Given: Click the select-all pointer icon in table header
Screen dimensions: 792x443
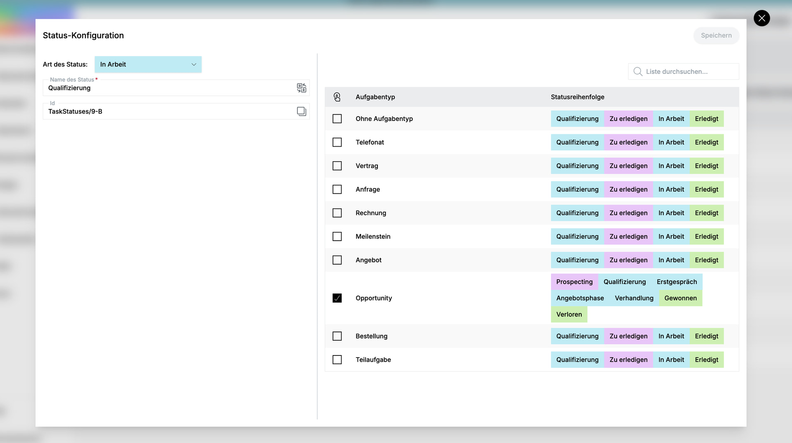Looking at the screenshot, I should (337, 97).
